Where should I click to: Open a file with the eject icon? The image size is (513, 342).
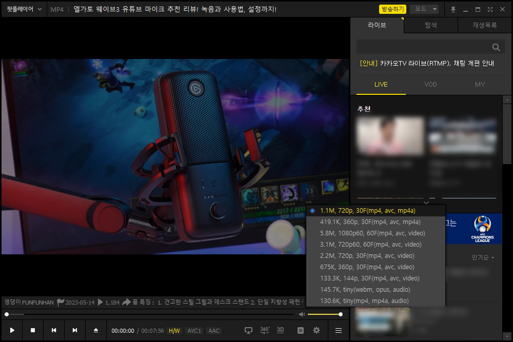[96, 330]
